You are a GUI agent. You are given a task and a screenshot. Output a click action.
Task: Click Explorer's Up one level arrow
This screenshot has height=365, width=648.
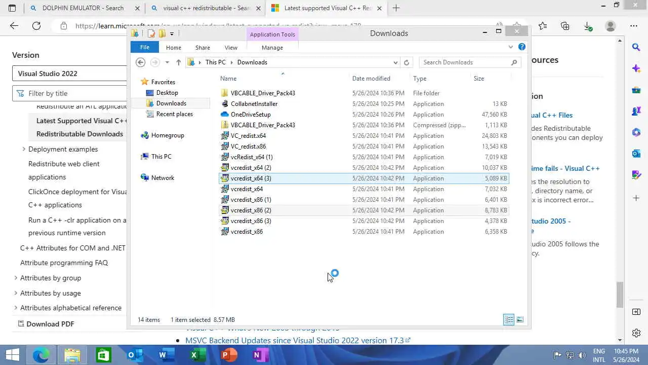pos(178,62)
